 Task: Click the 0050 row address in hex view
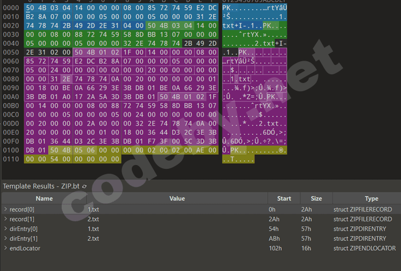tap(11, 52)
